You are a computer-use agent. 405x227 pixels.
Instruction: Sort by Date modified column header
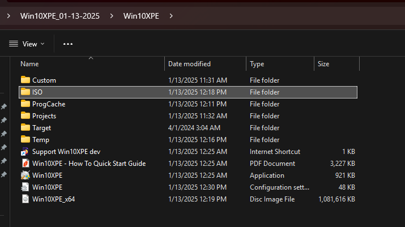189,64
